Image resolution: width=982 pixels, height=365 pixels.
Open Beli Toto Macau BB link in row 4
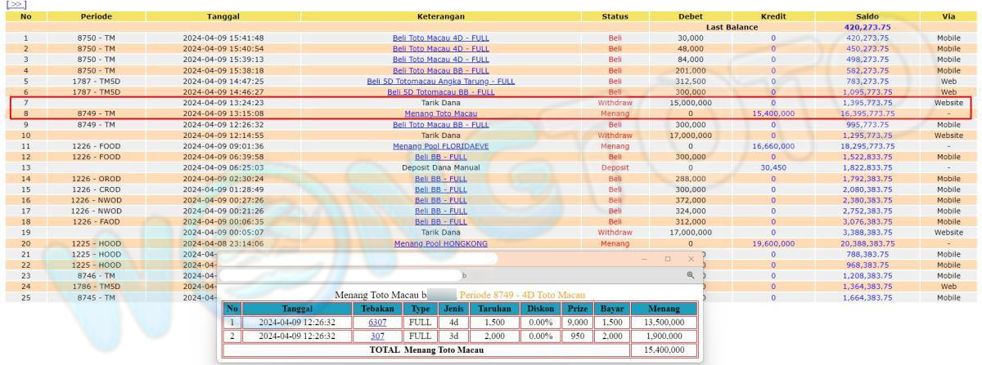tap(440, 70)
